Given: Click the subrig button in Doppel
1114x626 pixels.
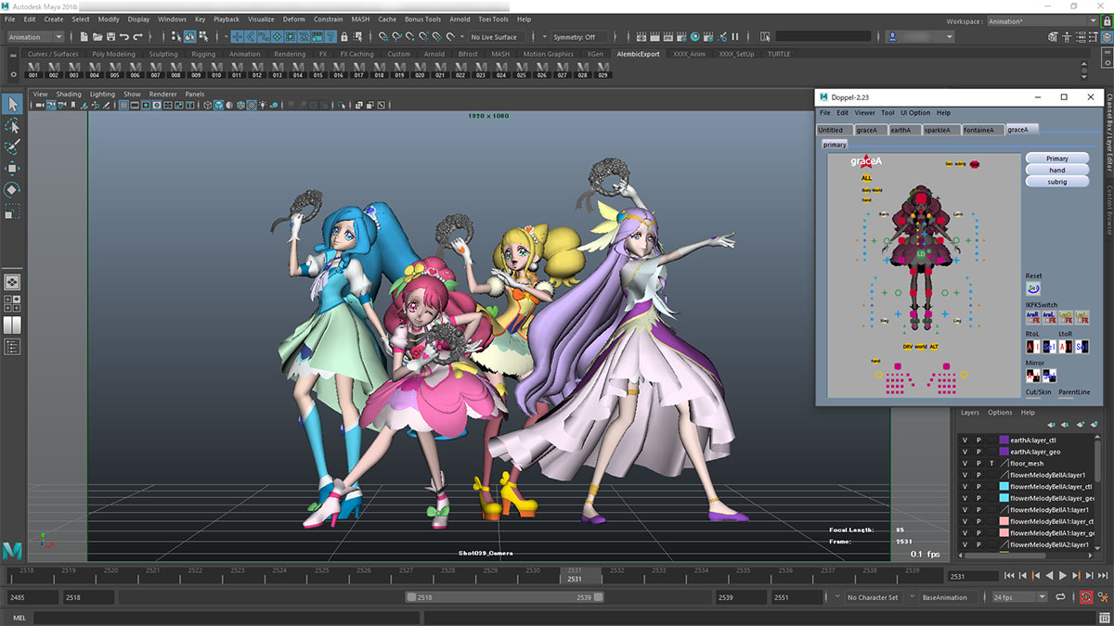Looking at the screenshot, I should click(1057, 182).
